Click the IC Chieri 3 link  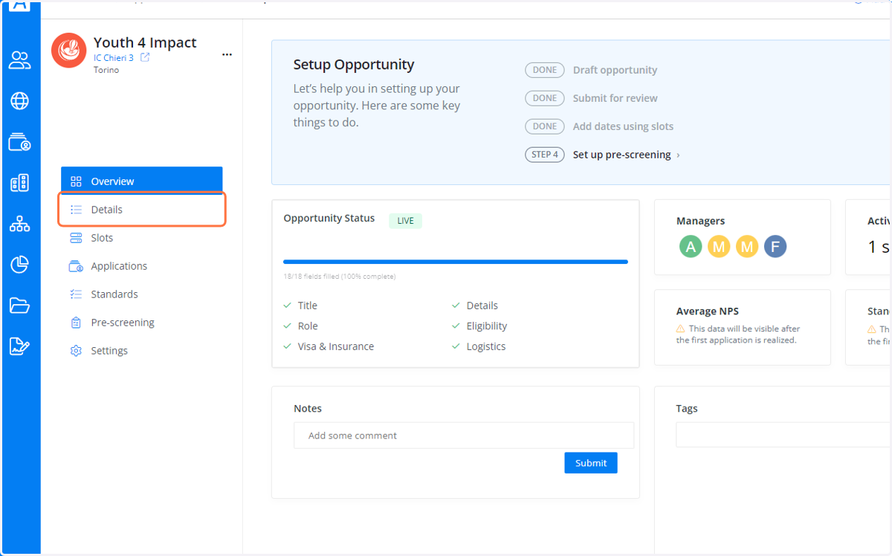(114, 58)
